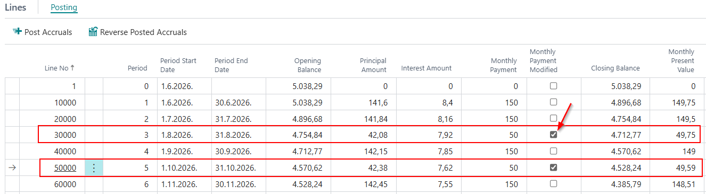Click principal amount 42,38
706x194 pixels.
click(377, 168)
